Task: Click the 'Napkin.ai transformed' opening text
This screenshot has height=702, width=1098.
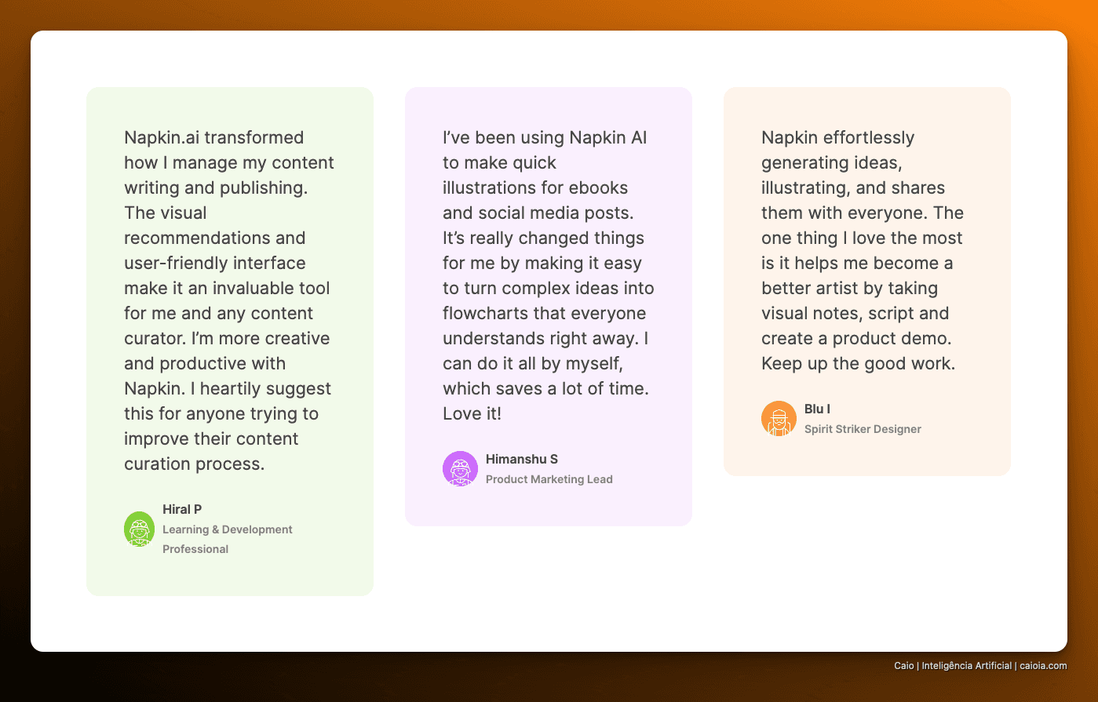Action: pos(213,137)
